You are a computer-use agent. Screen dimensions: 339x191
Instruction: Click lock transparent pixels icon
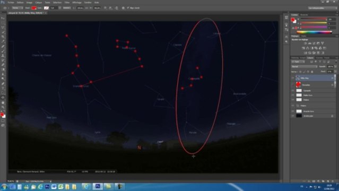300,72
